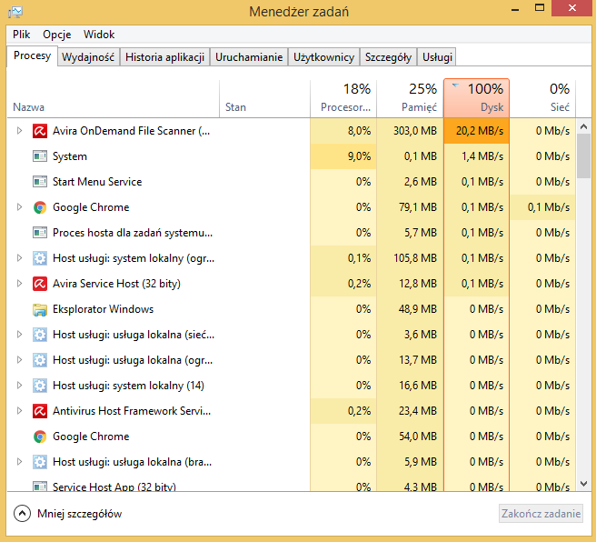Image resolution: width=596 pixels, height=542 pixels.
Task: Sort by the Dysk 100% column header
Action: pyautogui.click(x=477, y=98)
